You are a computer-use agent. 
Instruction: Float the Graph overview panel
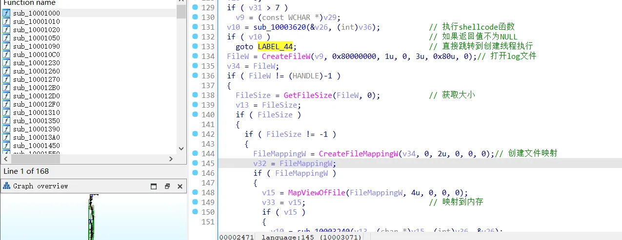click(x=167, y=186)
